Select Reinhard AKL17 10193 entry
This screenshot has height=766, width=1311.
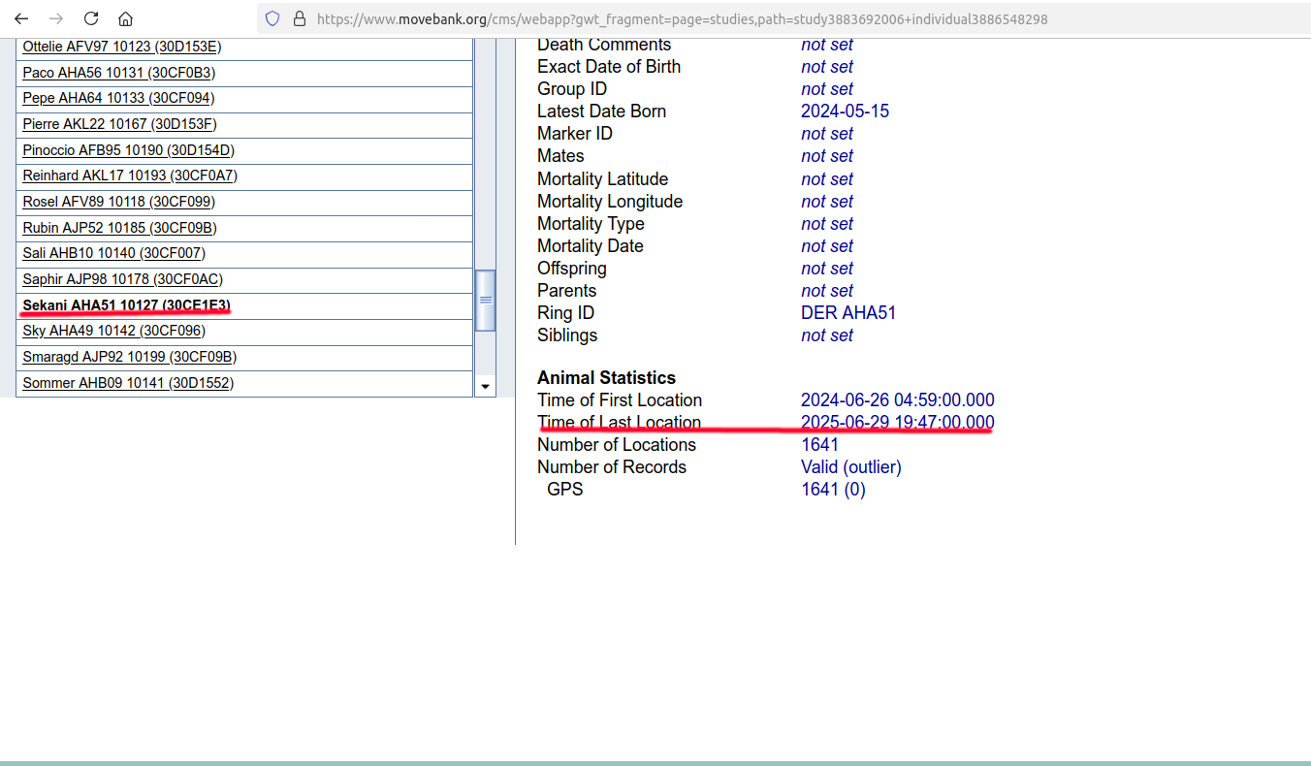130,176
